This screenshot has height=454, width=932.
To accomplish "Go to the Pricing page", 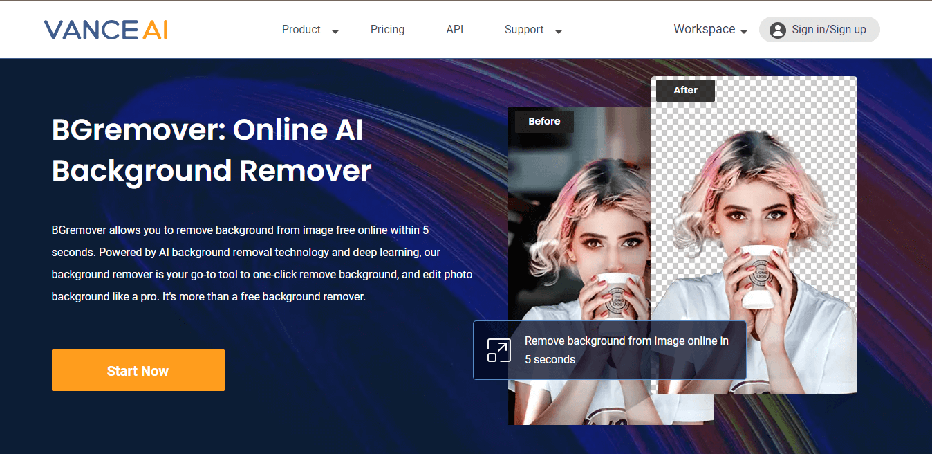I will click(x=387, y=30).
